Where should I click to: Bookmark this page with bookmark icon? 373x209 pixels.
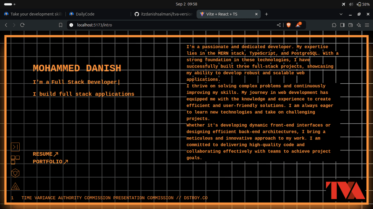60,25
